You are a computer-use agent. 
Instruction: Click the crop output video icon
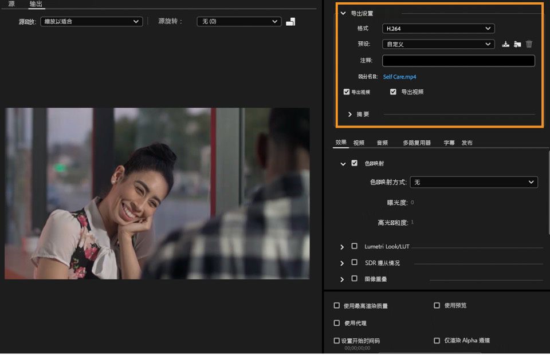coord(290,22)
